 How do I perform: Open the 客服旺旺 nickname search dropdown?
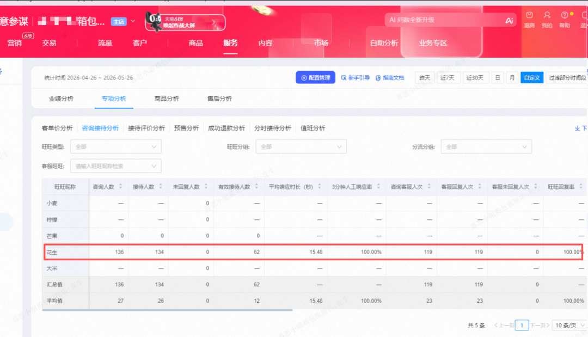(116, 166)
